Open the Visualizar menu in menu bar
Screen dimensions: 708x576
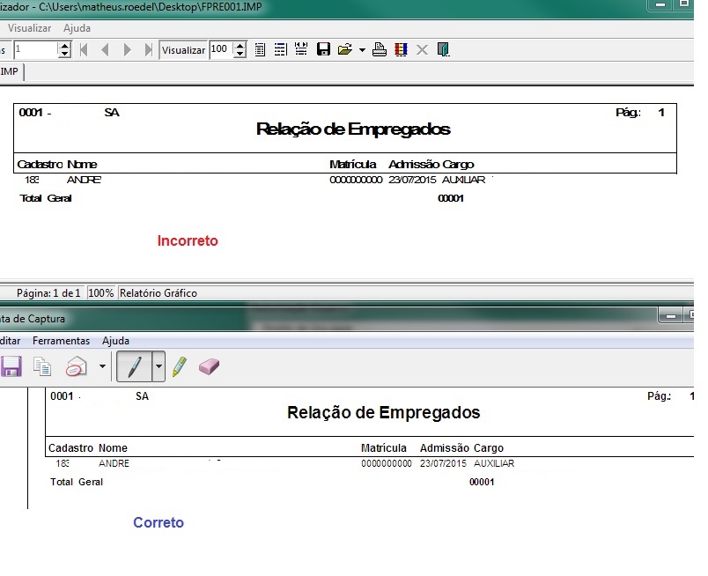(x=29, y=28)
